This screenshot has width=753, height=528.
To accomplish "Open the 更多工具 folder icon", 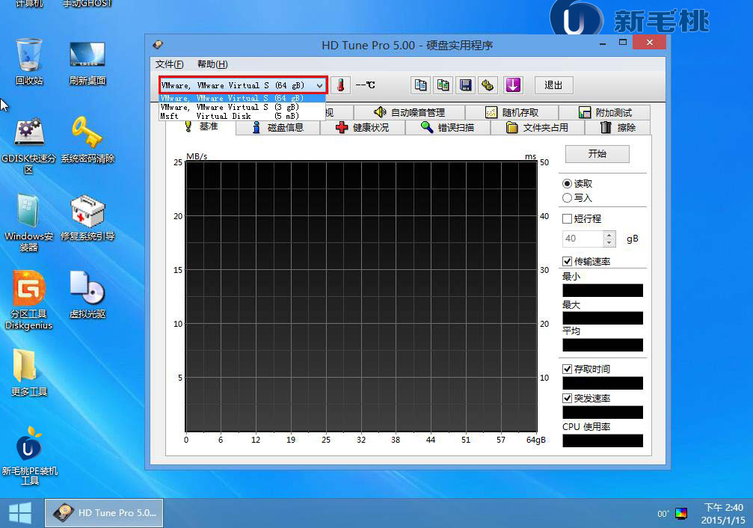I will pyautogui.click(x=29, y=373).
